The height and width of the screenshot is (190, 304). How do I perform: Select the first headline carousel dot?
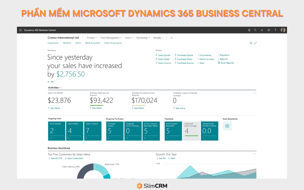pyautogui.click(x=48, y=82)
